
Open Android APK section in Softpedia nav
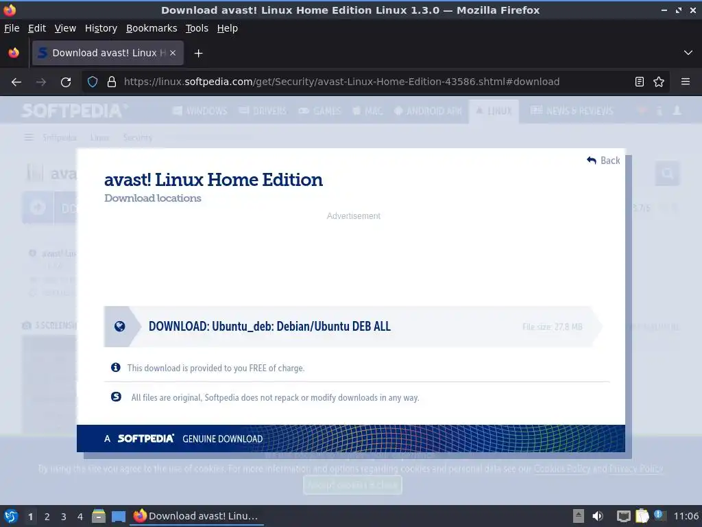(428, 110)
